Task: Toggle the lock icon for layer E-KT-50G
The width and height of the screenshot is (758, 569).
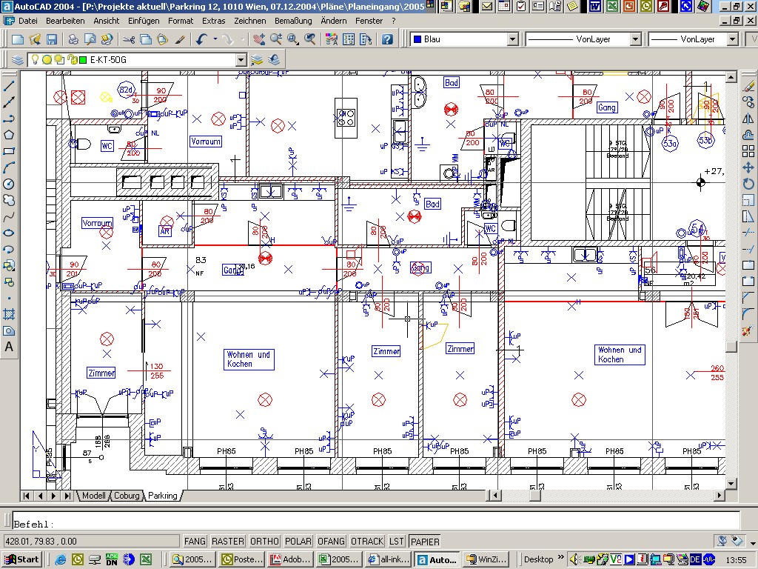Action: [x=72, y=60]
